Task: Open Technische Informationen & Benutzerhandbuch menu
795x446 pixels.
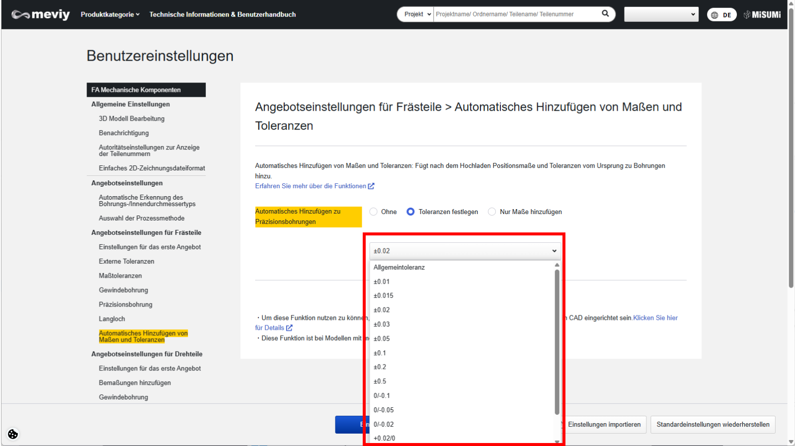Action: 223,14
